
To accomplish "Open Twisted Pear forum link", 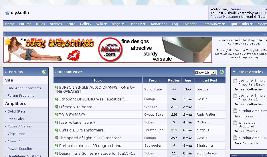I will pyautogui.click(x=155, y=130).
